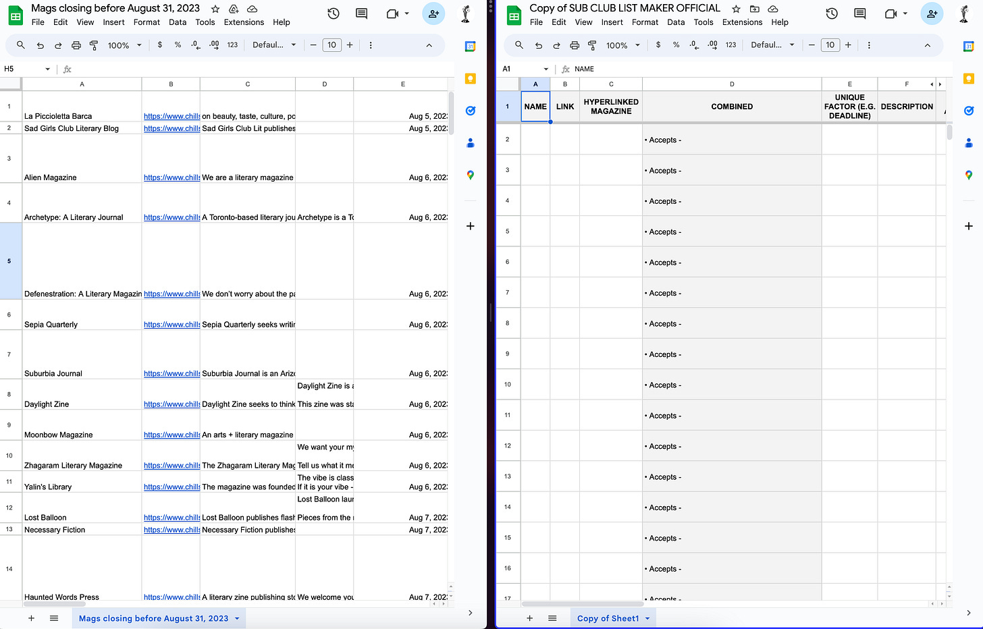Collapse the Mags toolbar with the up chevron
The image size is (983, 629).
coord(429,45)
